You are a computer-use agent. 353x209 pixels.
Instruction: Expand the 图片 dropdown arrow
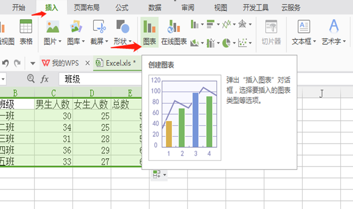[x=60, y=41]
